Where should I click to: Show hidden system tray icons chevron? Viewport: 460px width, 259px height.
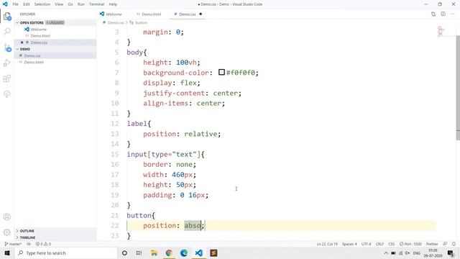(x=386, y=253)
